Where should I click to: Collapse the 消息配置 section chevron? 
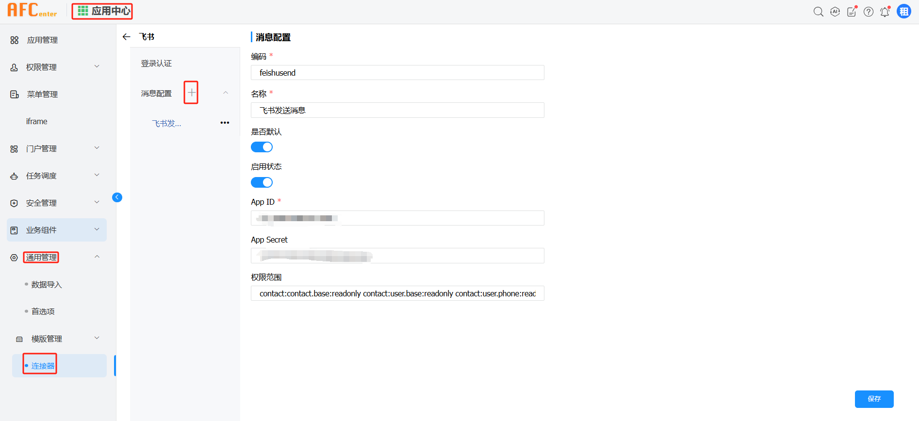pyautogui.click(x=226, y=93)
